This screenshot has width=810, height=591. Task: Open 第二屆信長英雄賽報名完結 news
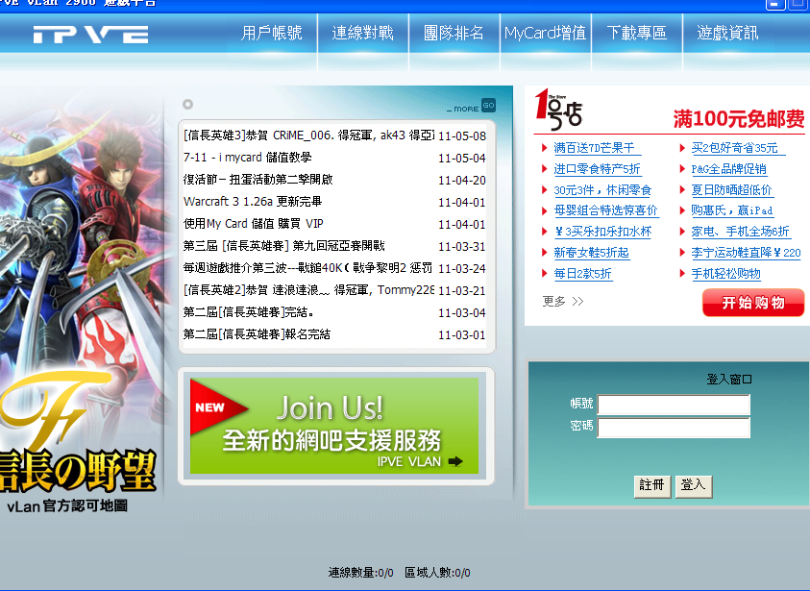(257, 334)
